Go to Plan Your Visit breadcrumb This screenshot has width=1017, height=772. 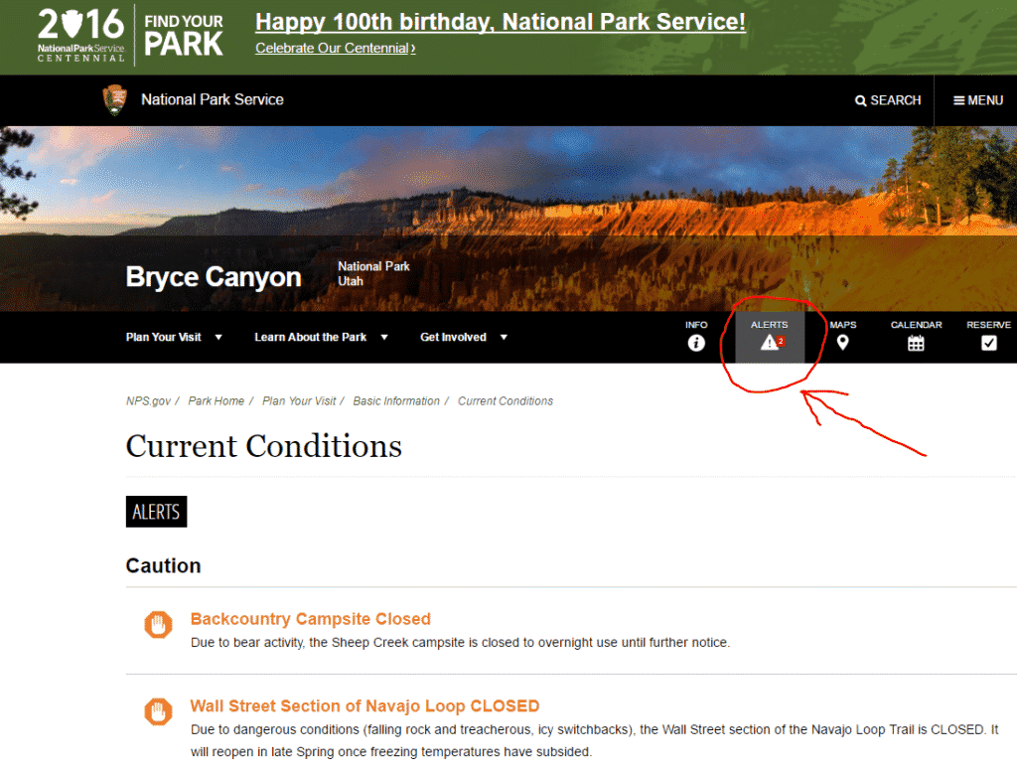point(299,401)
